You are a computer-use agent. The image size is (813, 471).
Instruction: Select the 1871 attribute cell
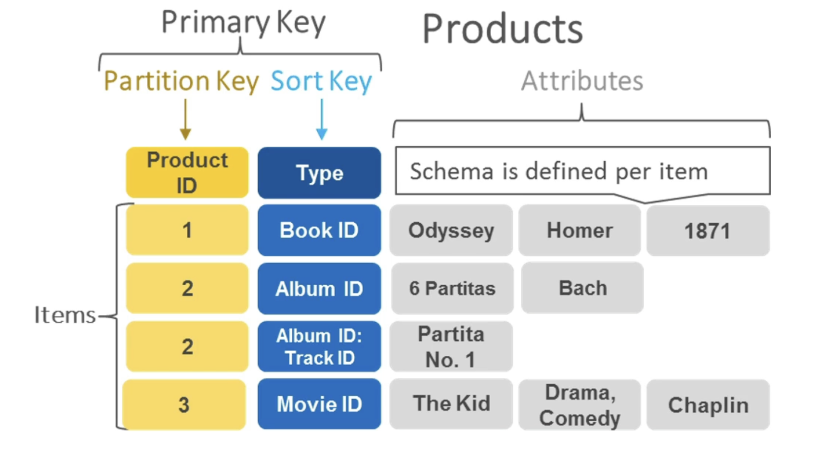708,230
